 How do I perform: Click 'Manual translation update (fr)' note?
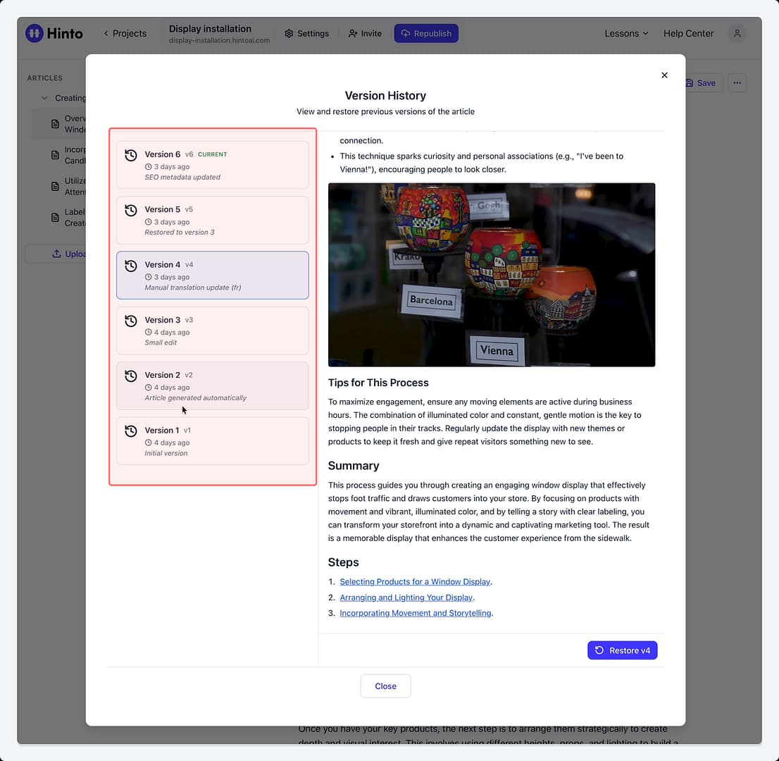pyautogui.click(x=193, y=287)
